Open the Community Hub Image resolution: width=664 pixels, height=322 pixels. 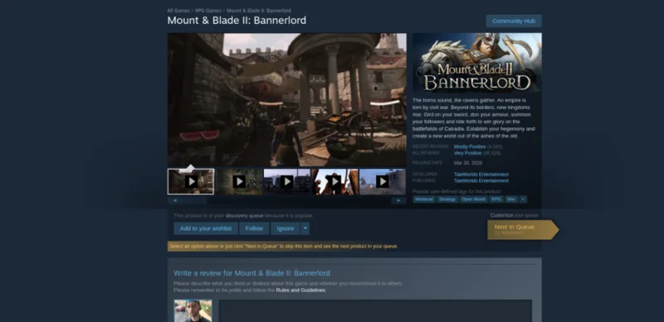click(513, 22)
